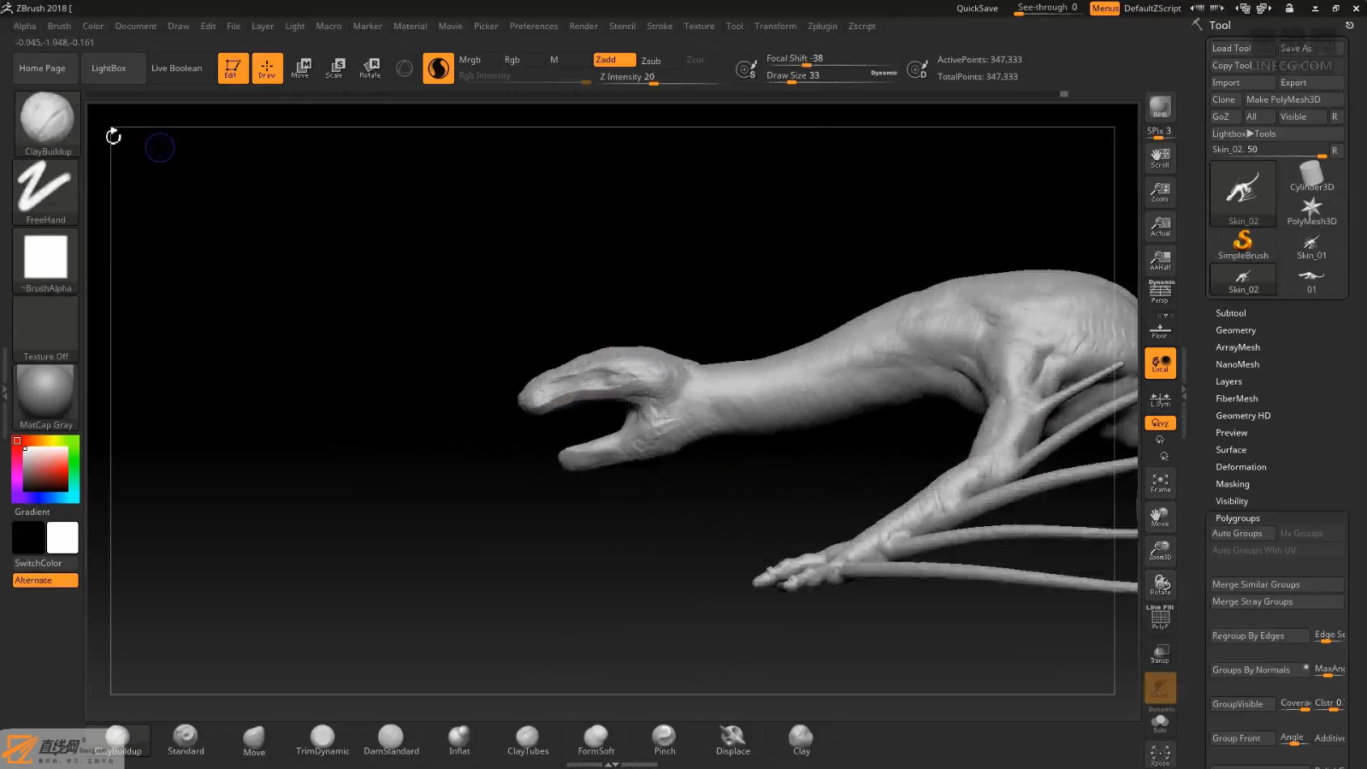The image size is (1367, 769).
Task: Open the MatCap Gray material selector
Action: [x=46, y=398]
